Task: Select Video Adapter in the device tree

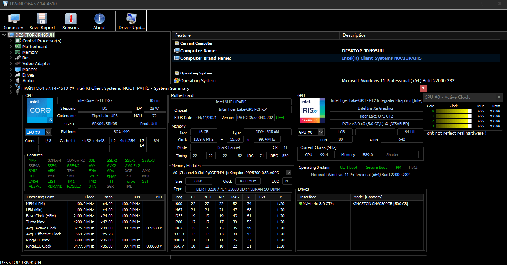Action: (36, 64)
